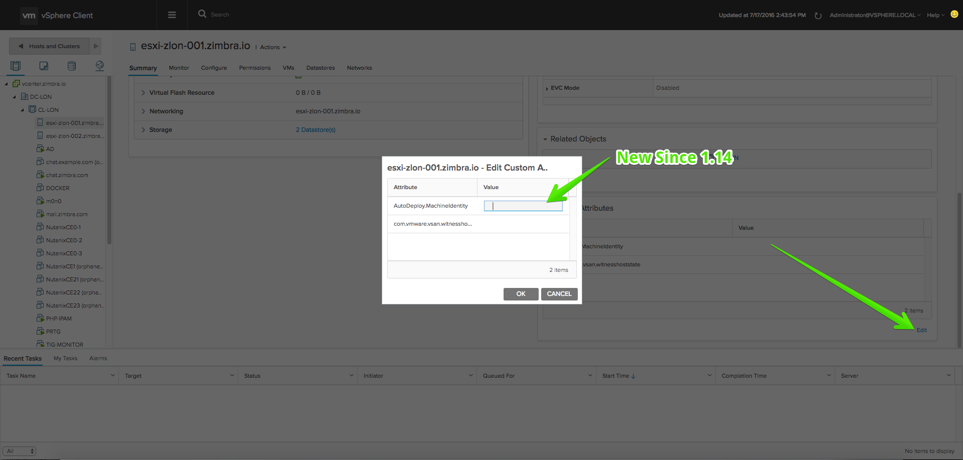Open the hamburger navigation menu
Viewport: 963px width, 460px height.
(172, 15)
